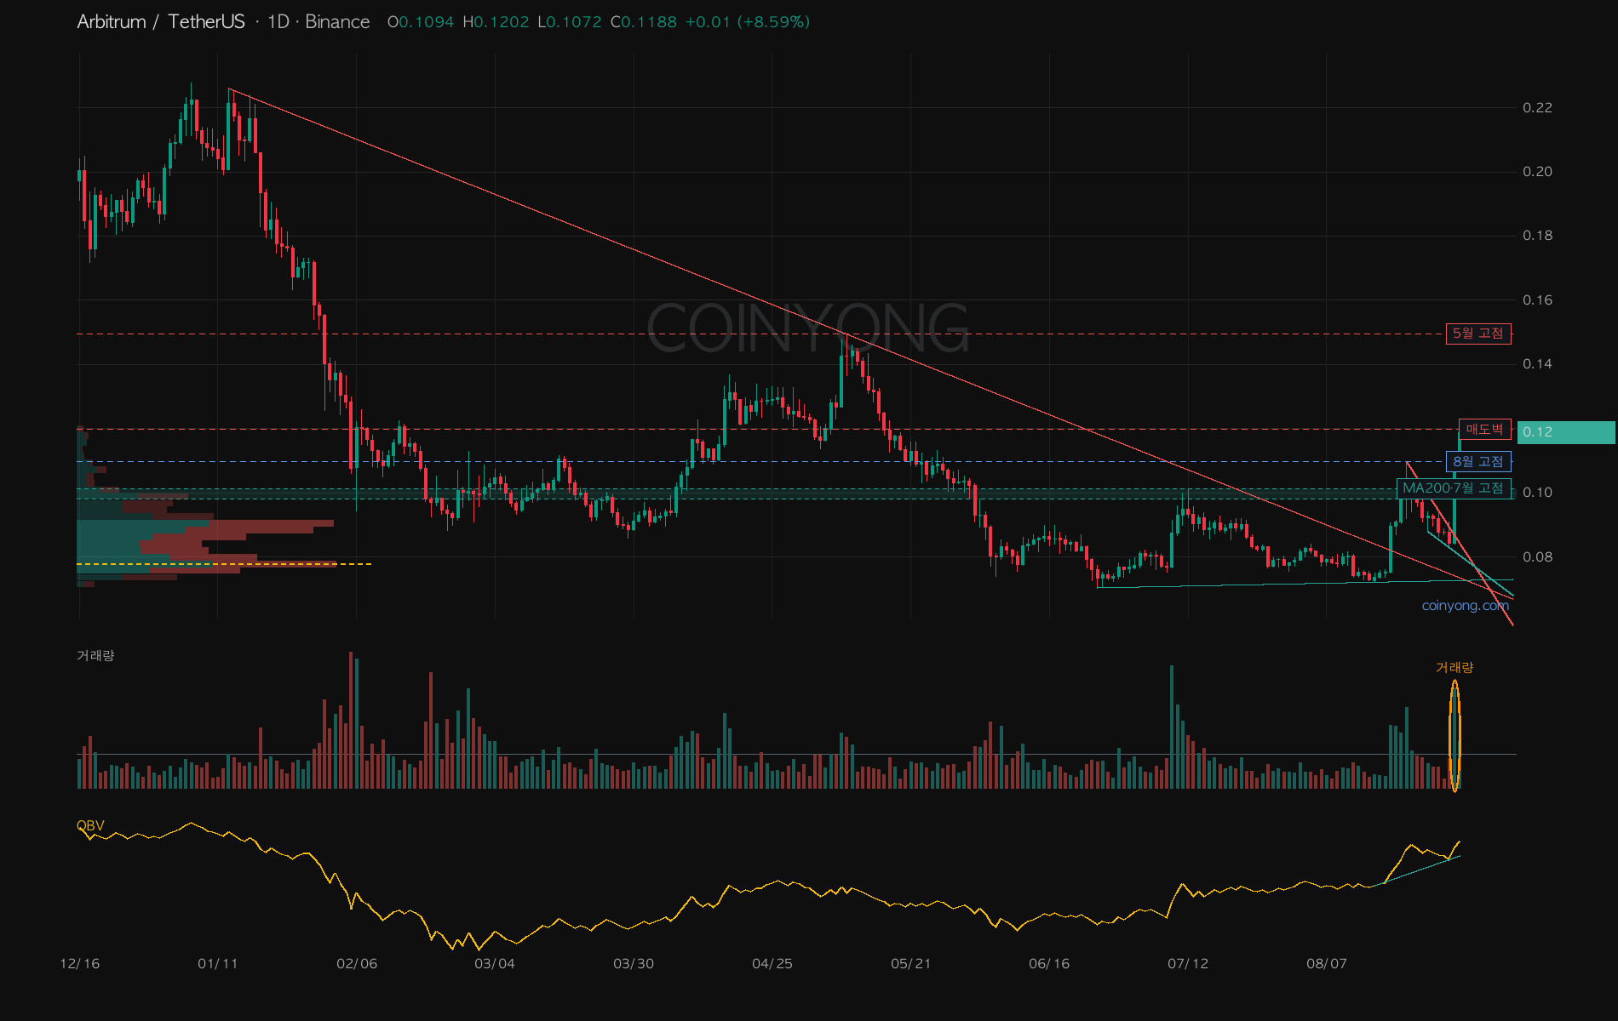1618x1021 pixels.
Task: Click the 08/07 date axis label
Action: coord(1327,964)
